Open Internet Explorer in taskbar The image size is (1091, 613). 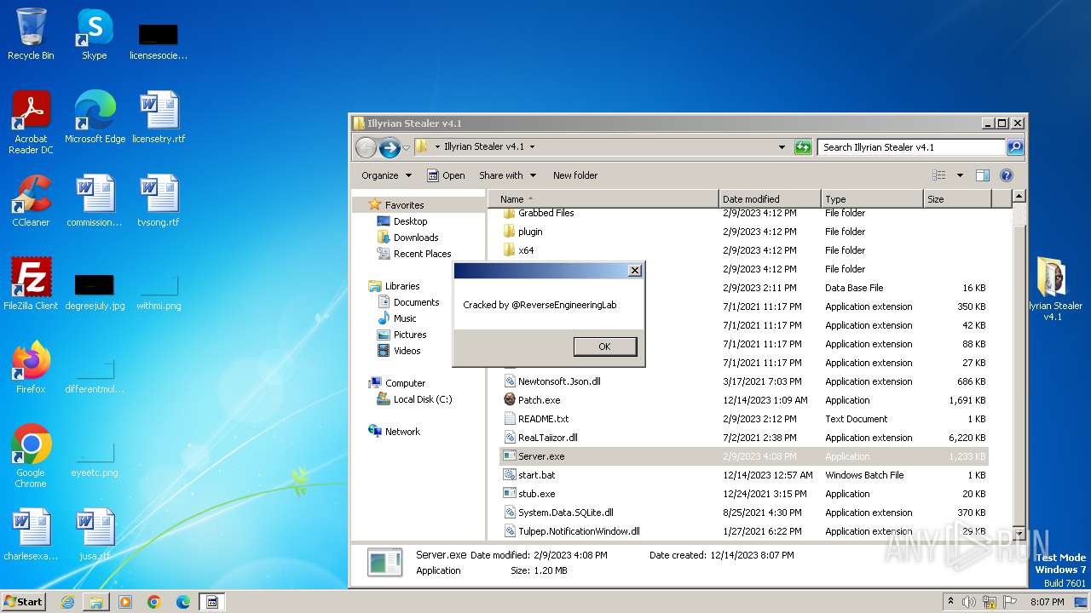67,602
